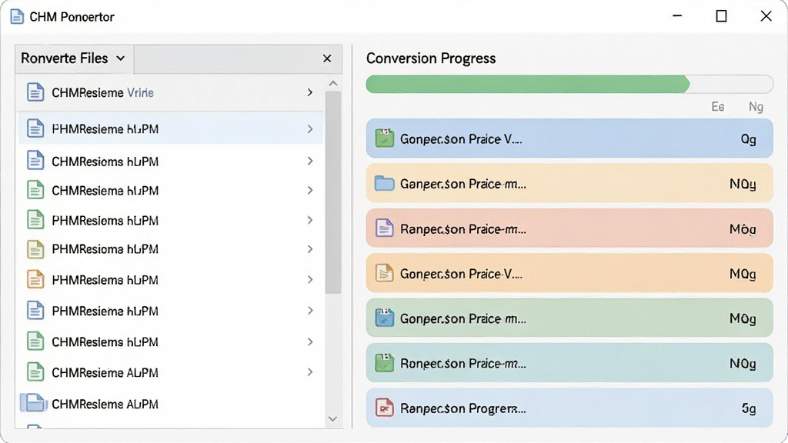Click the file list scroll down arrow

click(x=332, y=418)
